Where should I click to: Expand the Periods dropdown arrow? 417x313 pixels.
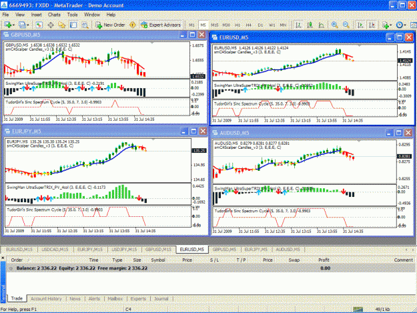click(x=405, y=25)
